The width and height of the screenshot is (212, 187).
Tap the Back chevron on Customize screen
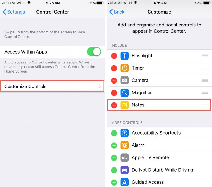click(111, 12)
